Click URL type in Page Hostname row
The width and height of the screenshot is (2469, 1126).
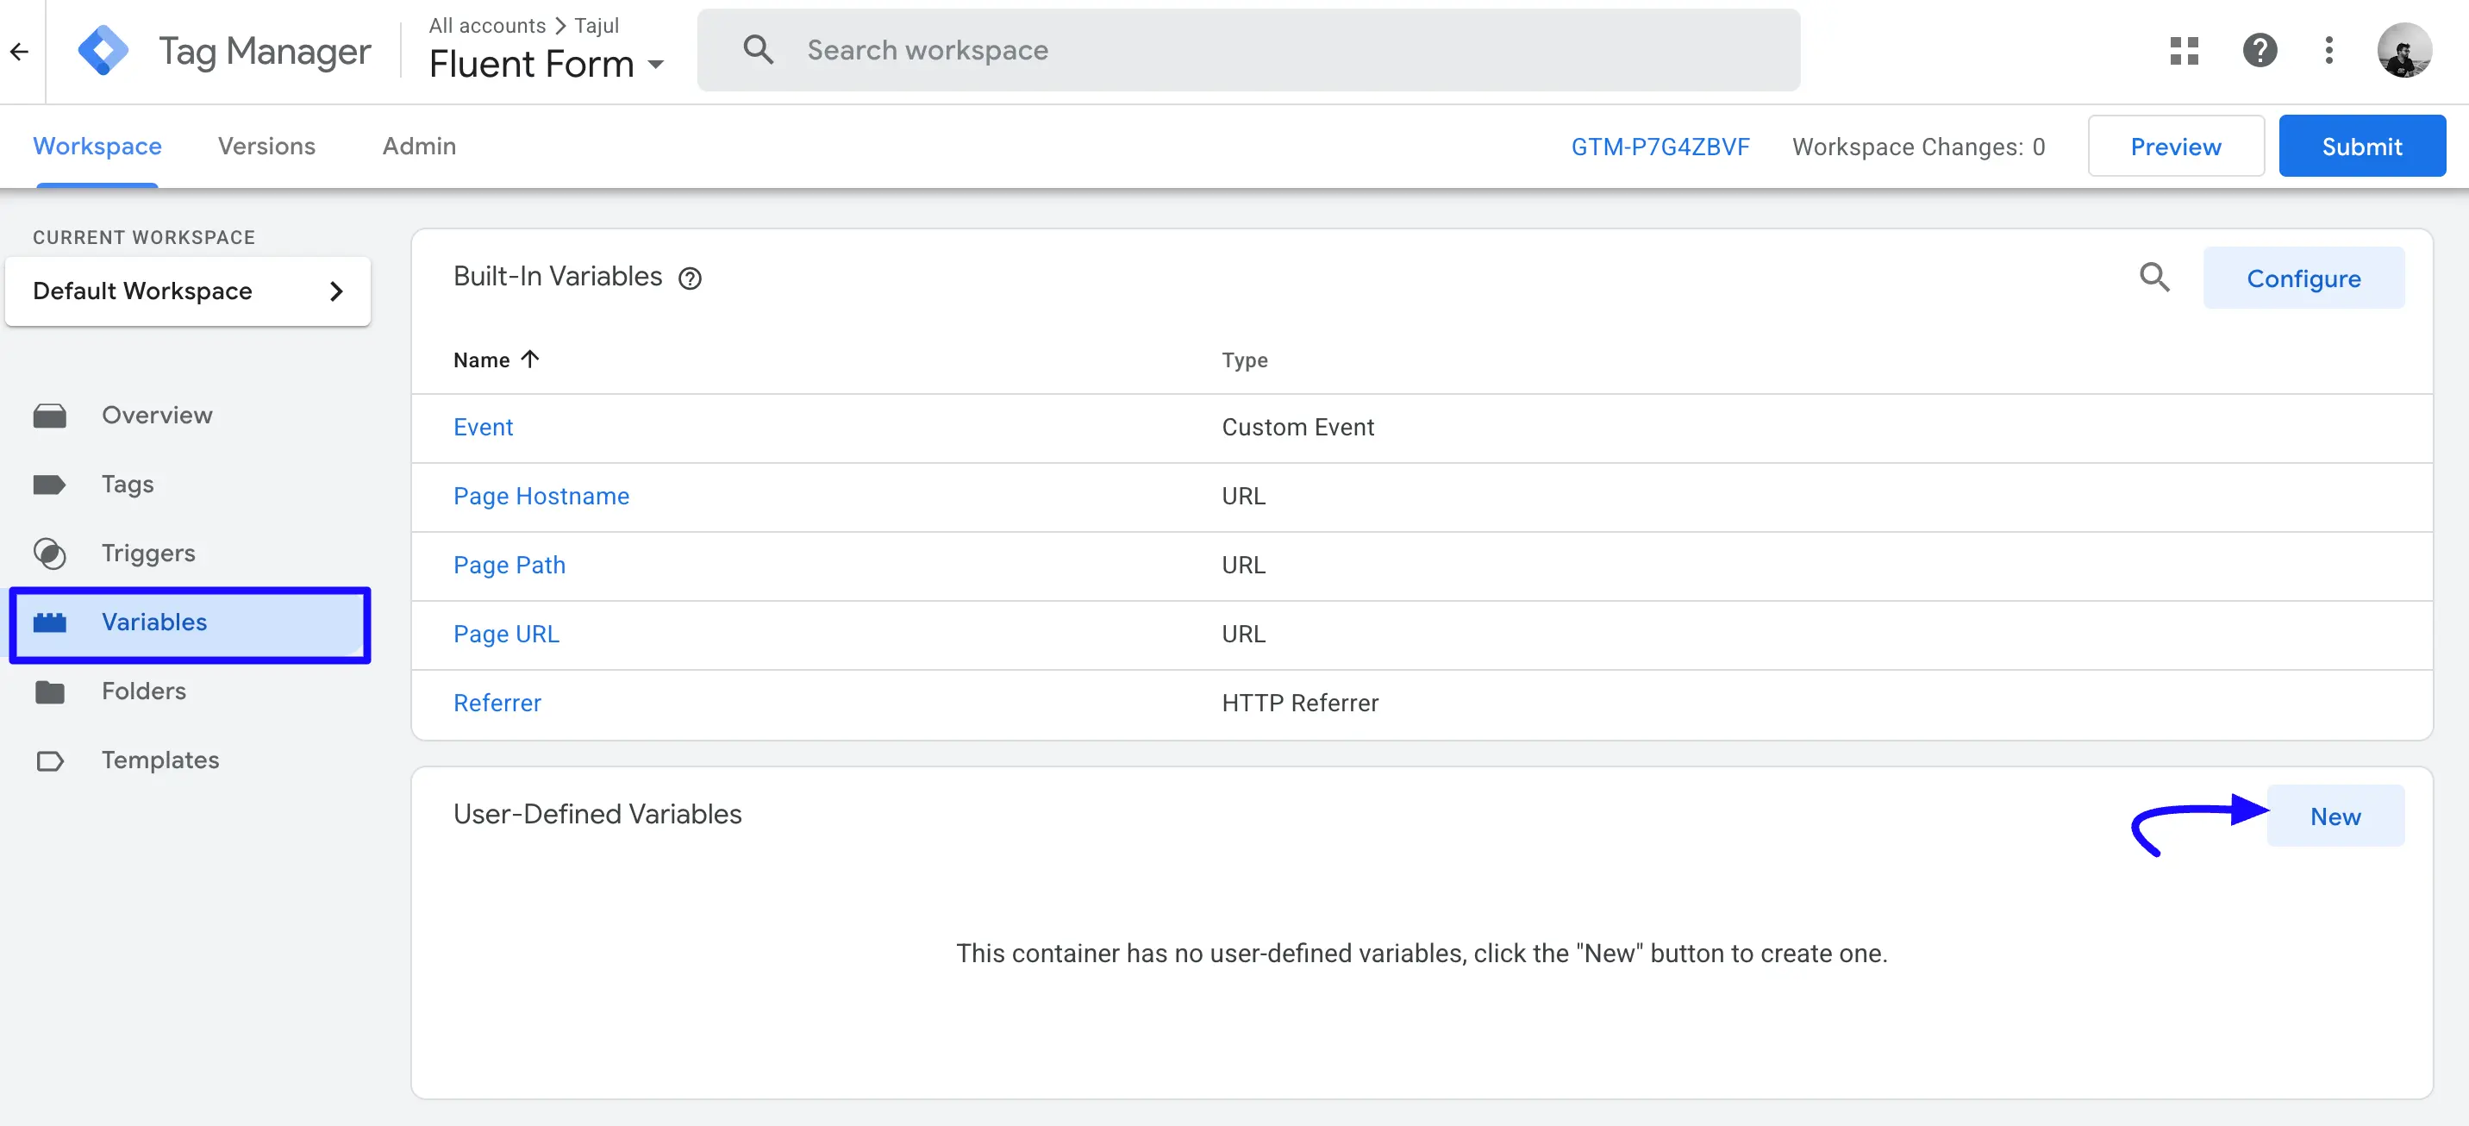coord(1243,497)
